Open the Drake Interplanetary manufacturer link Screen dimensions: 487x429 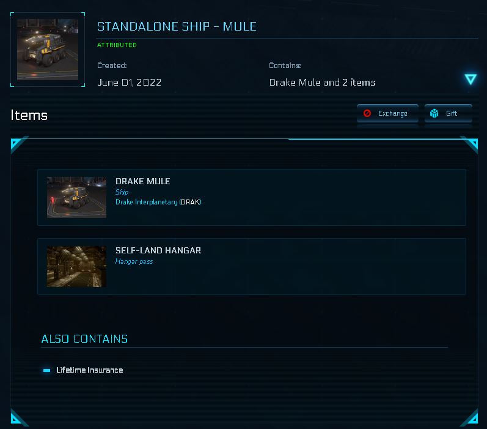[x=146, y=202]
